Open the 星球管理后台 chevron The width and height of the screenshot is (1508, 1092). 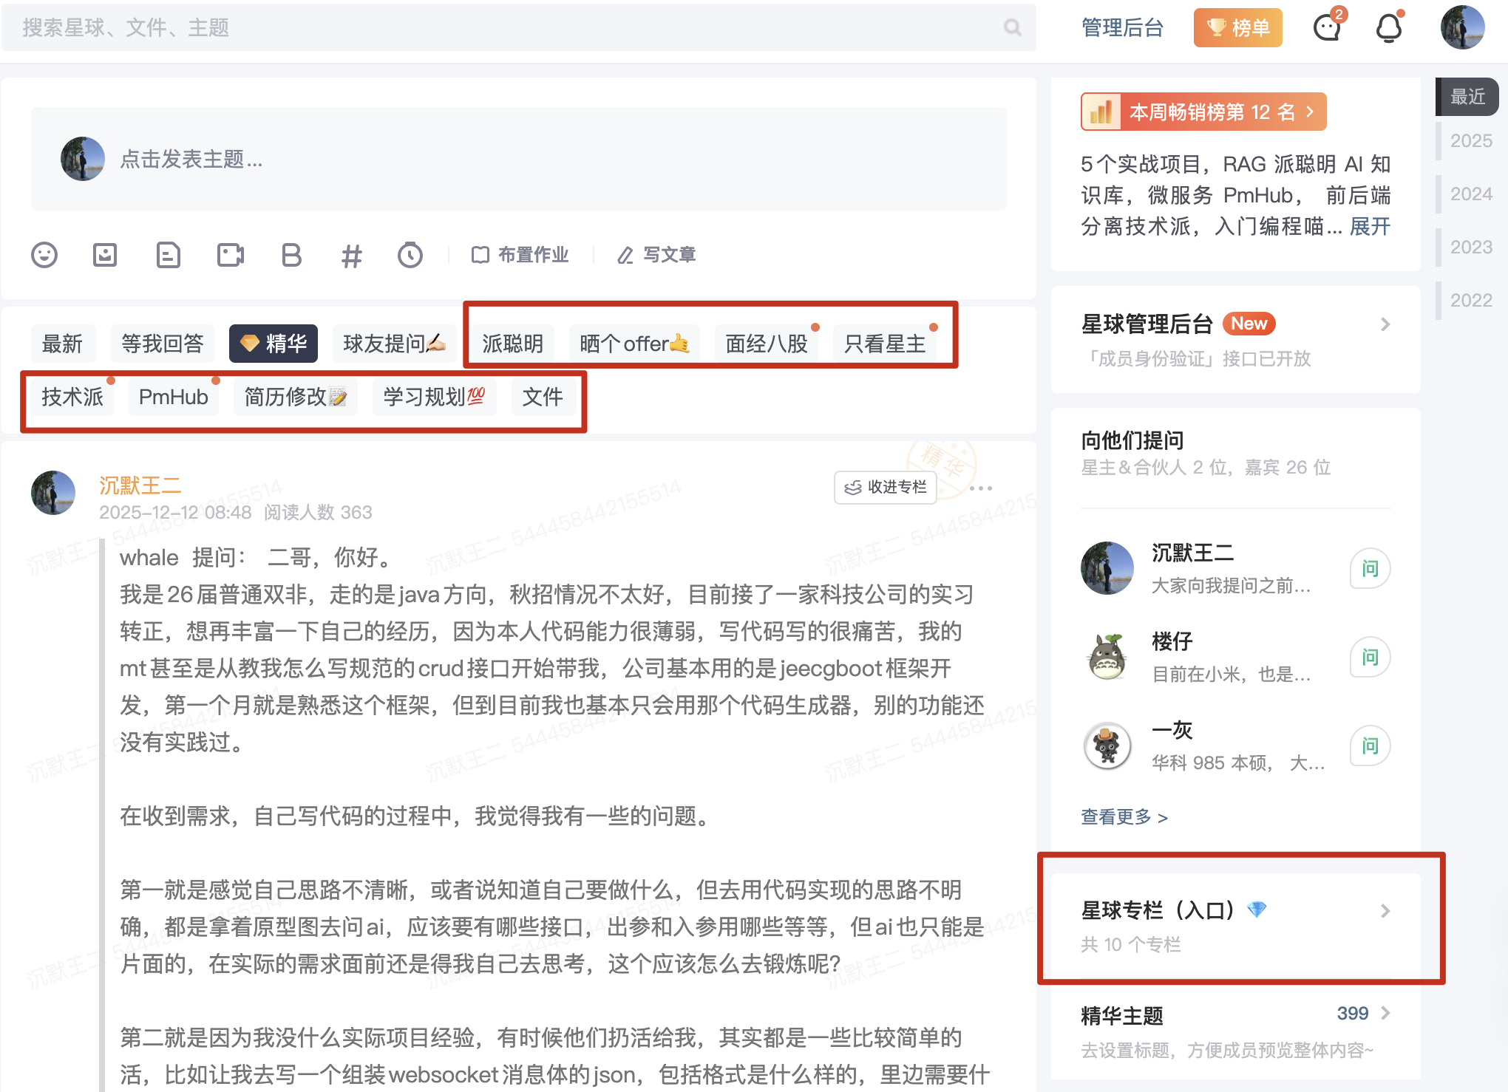(1385, 324)
